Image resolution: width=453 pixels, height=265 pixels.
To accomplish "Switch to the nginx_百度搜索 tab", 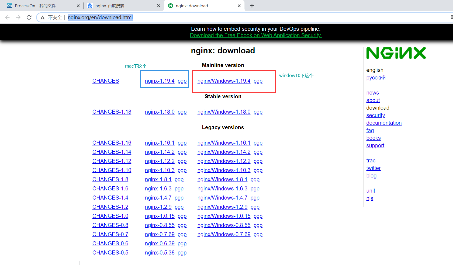I will click(123, 6).
